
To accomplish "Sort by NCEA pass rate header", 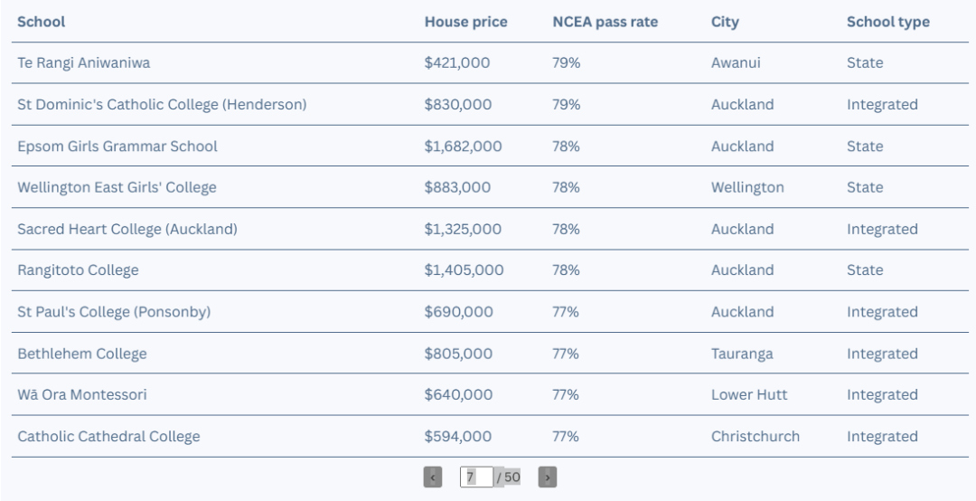I will pos(605,22).
